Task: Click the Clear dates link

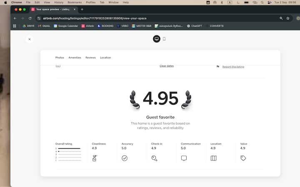Action: (167, 66)
